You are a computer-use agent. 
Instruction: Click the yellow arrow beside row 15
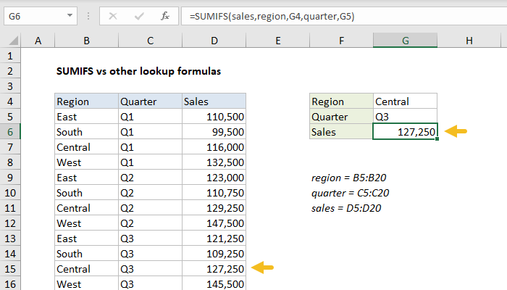pos(262,268)
